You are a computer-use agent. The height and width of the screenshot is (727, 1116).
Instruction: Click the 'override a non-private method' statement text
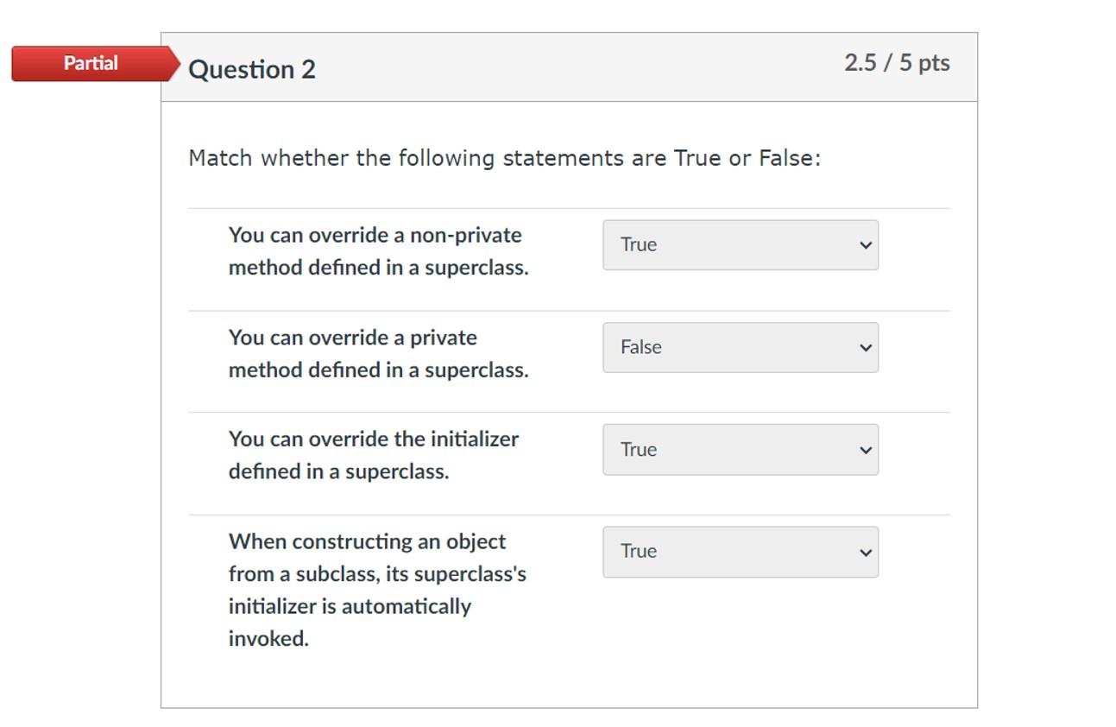pos(378,251)
